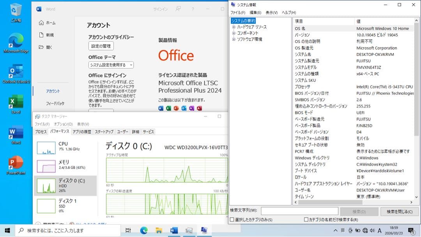This screenshot has width=421, height=237.
Task: Click the network globe tray icon
Action: [x=365, y=230]
